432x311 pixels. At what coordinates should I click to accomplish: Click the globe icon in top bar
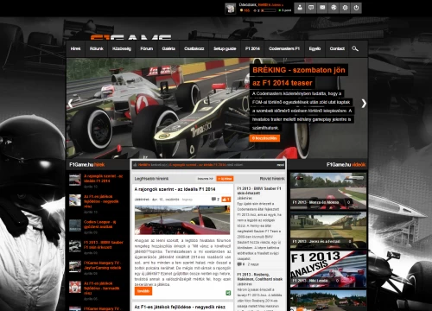[x=334, y=8]
